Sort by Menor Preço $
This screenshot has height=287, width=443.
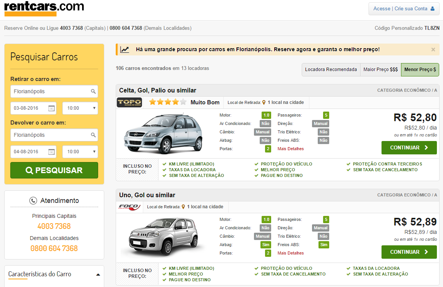point(420,70)
